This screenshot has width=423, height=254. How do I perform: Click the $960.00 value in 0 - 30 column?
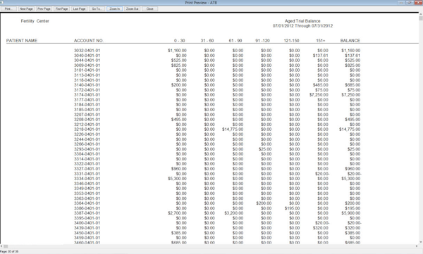(178, 169)
